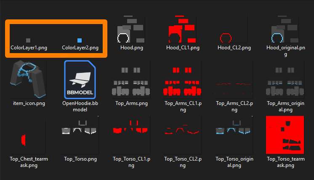Click the Top_Chest_tearmask.png file
314x180 pixels.
tap(24, 140)
